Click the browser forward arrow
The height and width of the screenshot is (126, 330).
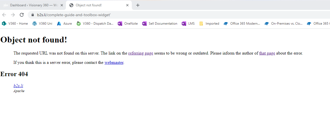[13, 15]
